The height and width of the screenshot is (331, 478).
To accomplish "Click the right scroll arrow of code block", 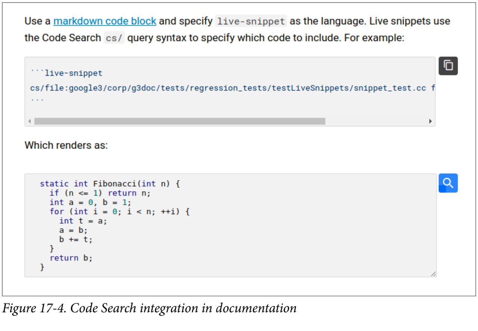I will 430,122.
